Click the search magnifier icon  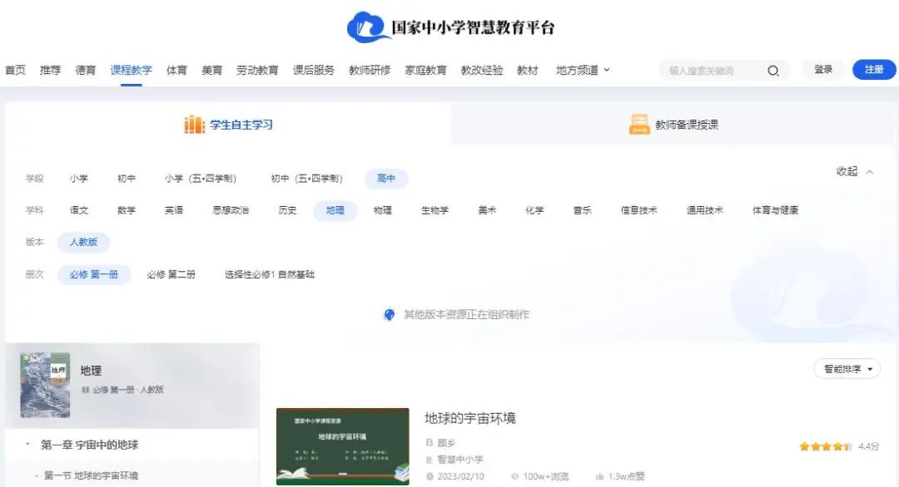(772, 71)
